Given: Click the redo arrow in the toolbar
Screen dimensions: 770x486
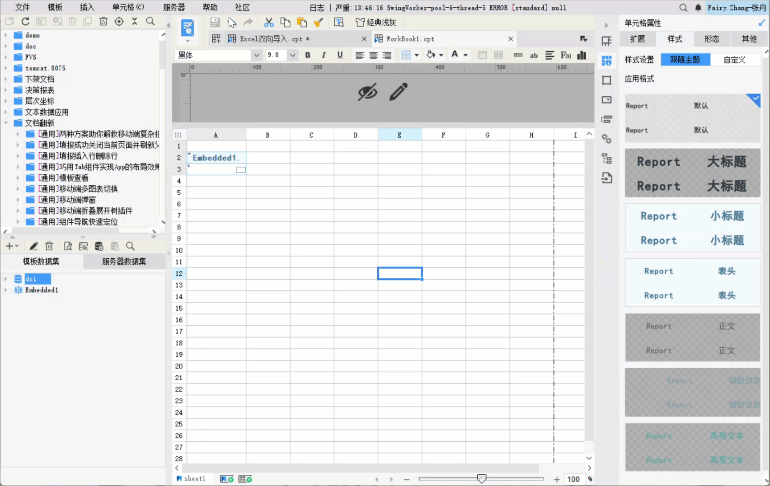Looking at the screenshot, I should coord(248,22).
